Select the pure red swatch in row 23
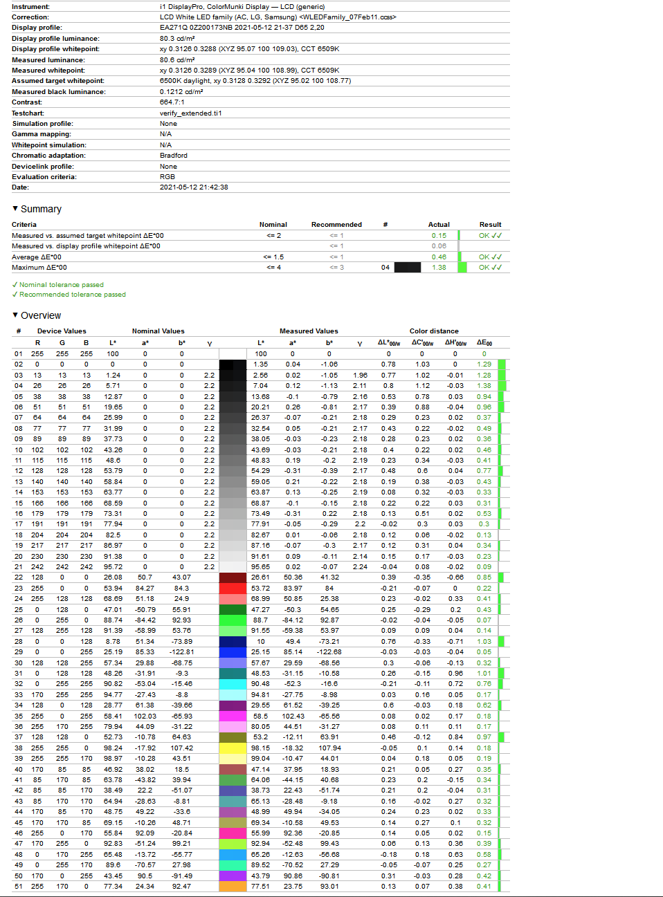This screenshot has width=663, height=897. click(x=233, y=589)
